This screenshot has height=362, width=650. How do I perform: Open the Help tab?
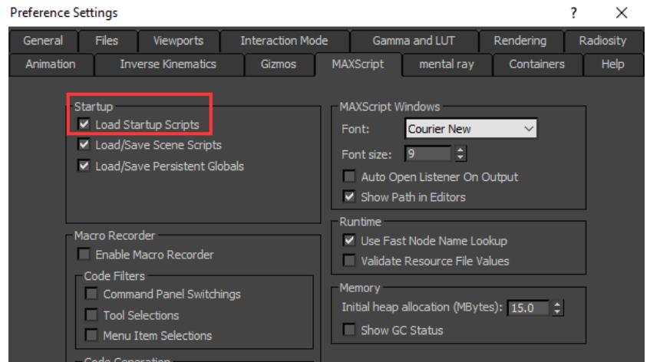tap(612, 64)
